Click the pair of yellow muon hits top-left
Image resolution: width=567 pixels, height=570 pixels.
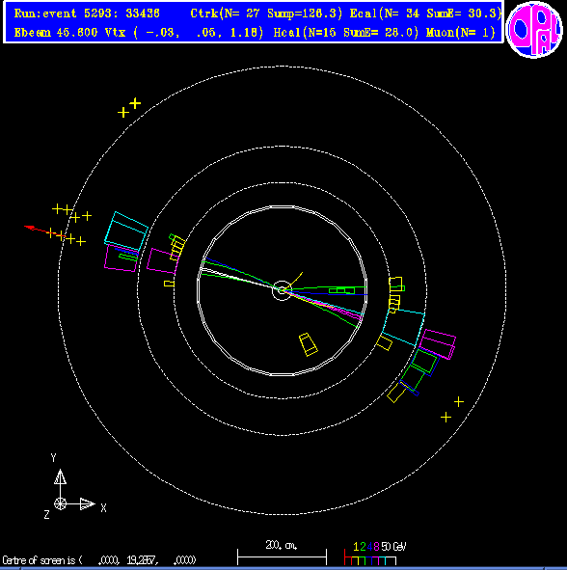coord(129,108)
